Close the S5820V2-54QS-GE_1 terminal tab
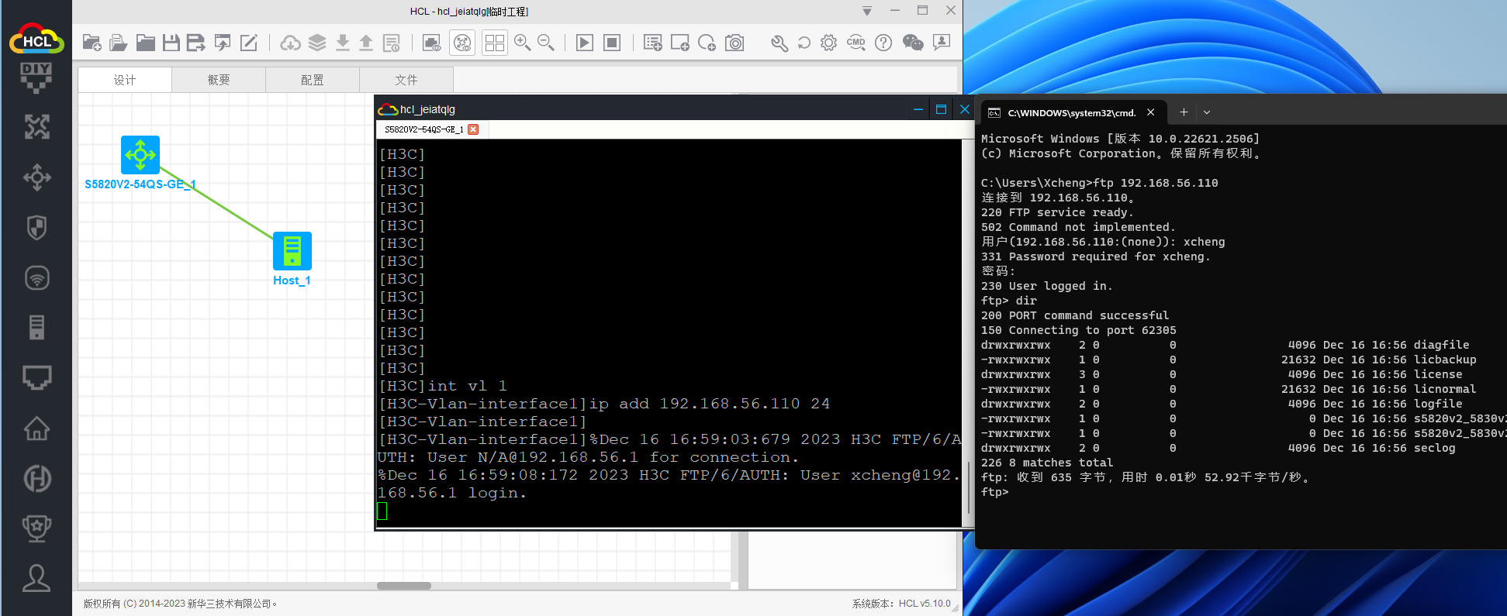This screenshot has width=1507, height=616. tap(473, 129)
